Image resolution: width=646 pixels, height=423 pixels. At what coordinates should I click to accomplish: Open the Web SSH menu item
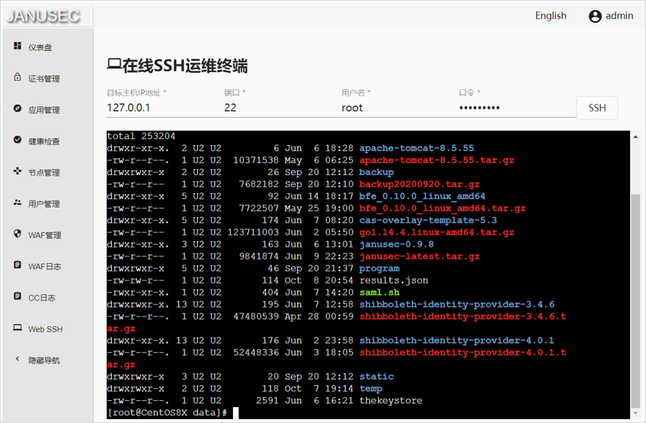45,329
